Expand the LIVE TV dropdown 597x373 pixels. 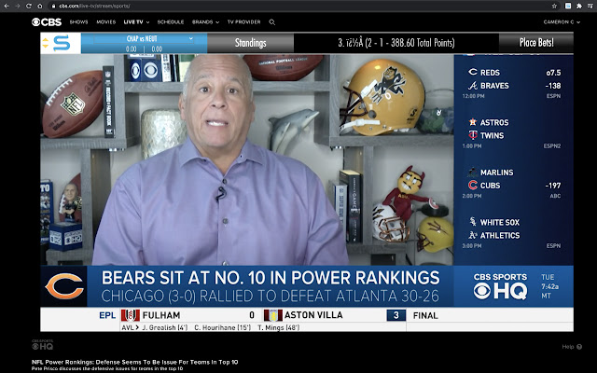point(136,22)
